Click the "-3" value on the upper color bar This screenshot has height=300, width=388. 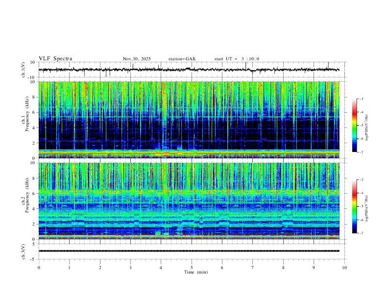click(x=362, y=99)
